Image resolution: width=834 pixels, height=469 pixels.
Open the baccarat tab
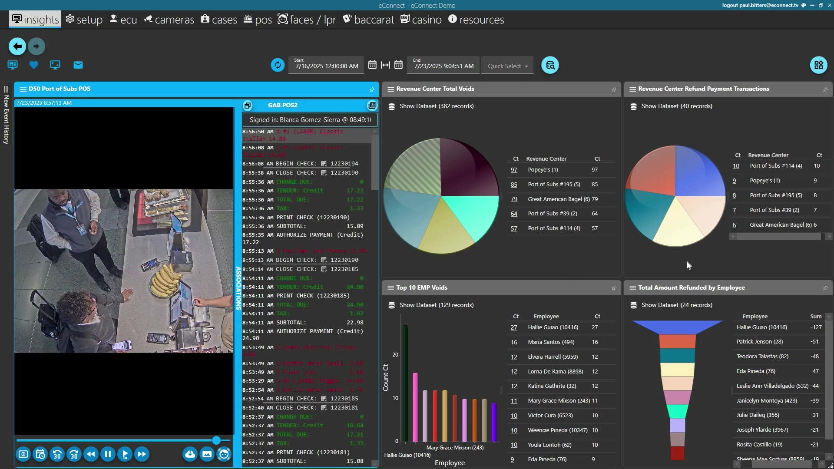pyautogui.click(x=368, y=20)
